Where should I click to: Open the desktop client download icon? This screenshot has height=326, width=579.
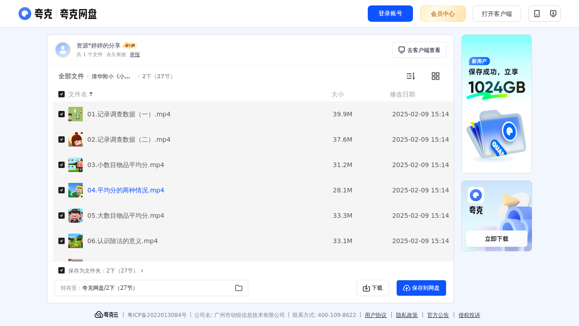553,14
